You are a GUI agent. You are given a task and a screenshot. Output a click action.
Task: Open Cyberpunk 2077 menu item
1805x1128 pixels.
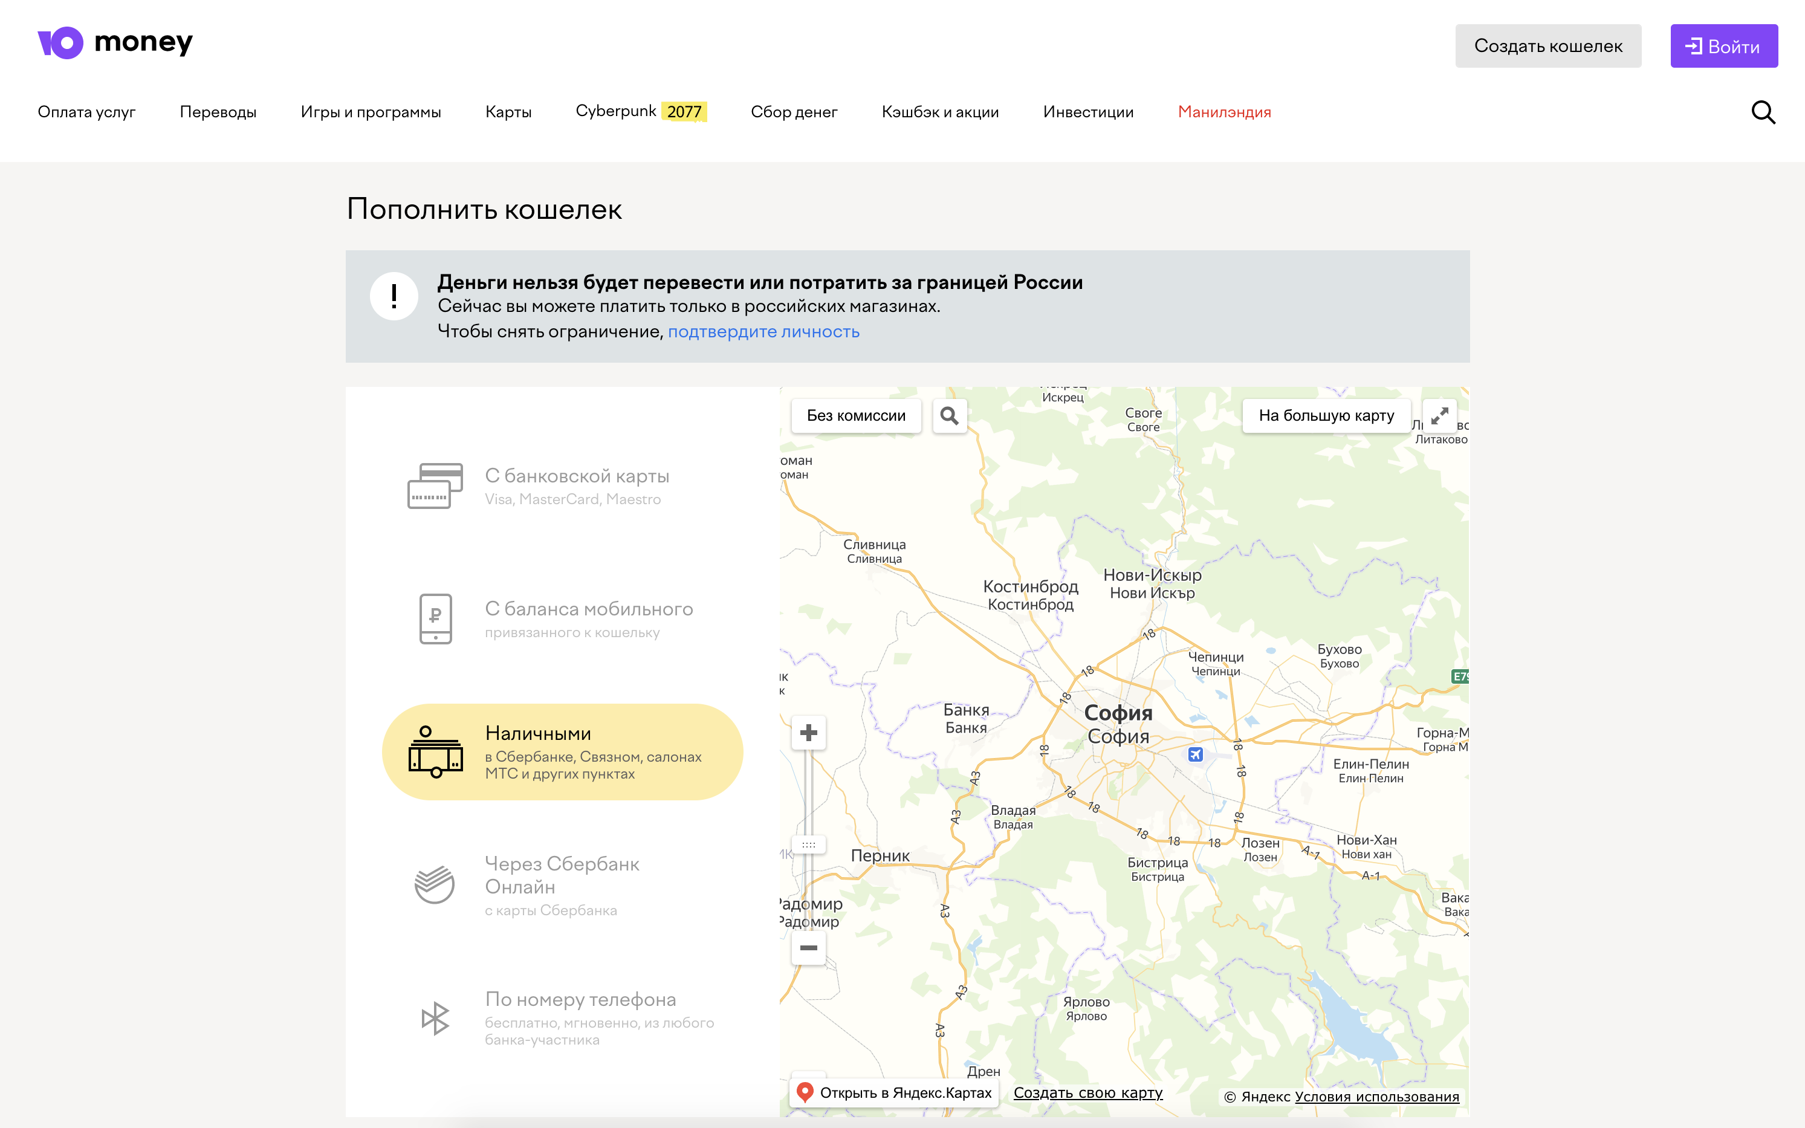641,111
